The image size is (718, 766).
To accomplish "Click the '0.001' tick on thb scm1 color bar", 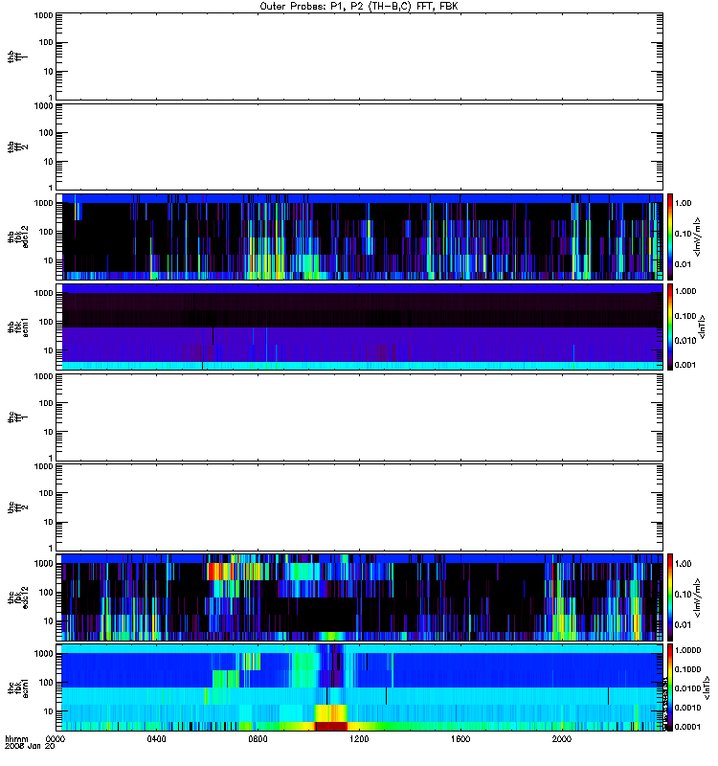I will coord(685,365).
